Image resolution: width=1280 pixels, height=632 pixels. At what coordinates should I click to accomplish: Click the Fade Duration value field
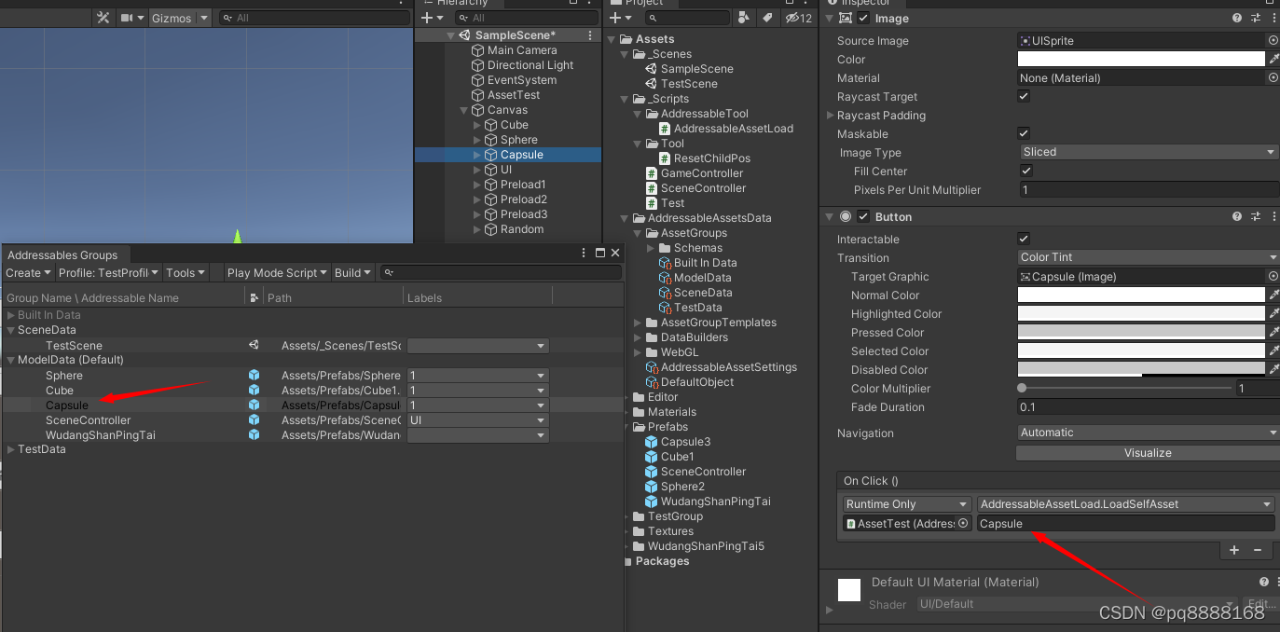click(x=1149, y=406)
